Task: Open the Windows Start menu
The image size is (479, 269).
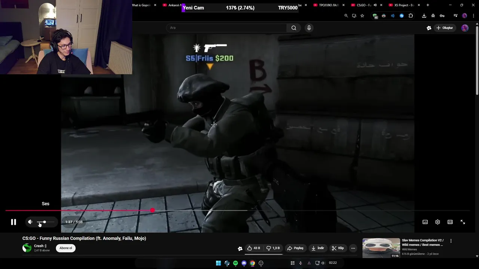Action: click(218, 263)
